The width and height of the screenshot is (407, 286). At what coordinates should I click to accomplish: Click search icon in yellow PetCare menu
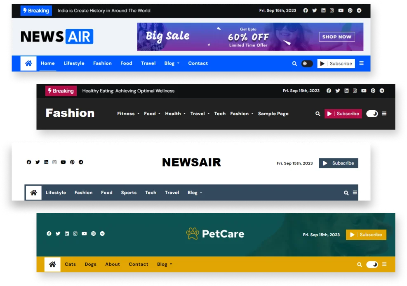click(360, 265)
